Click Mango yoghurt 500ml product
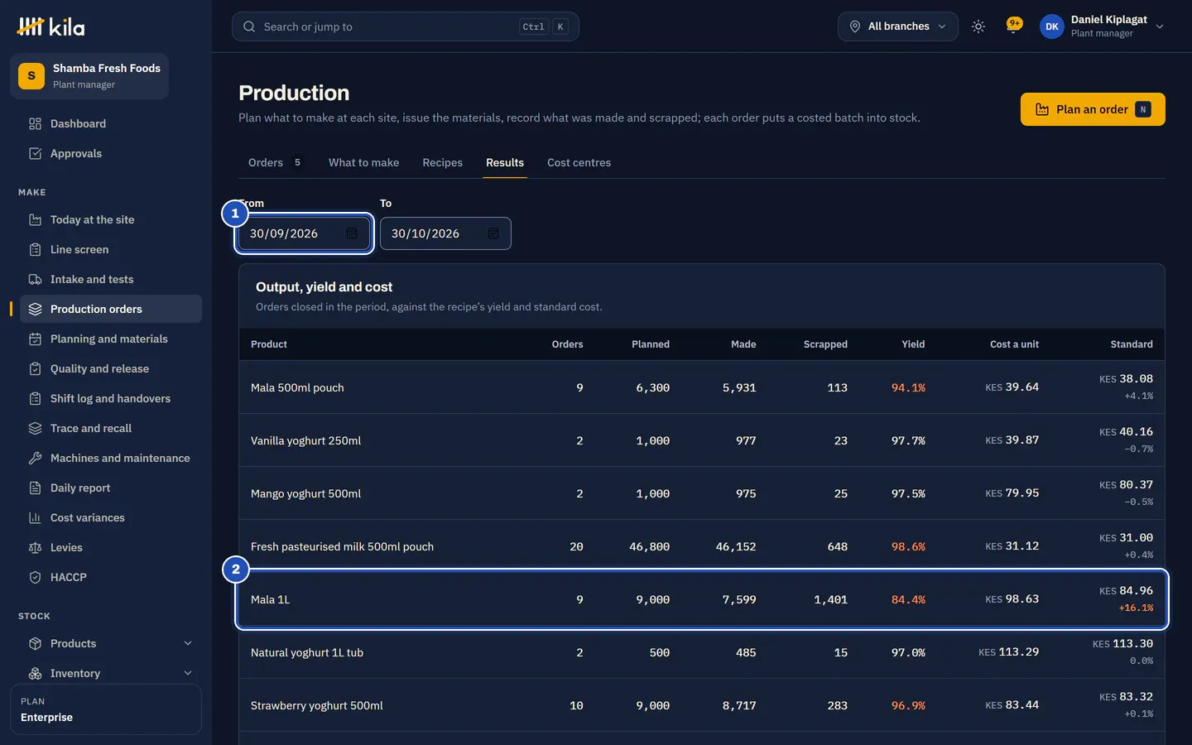 pos(305,493)
